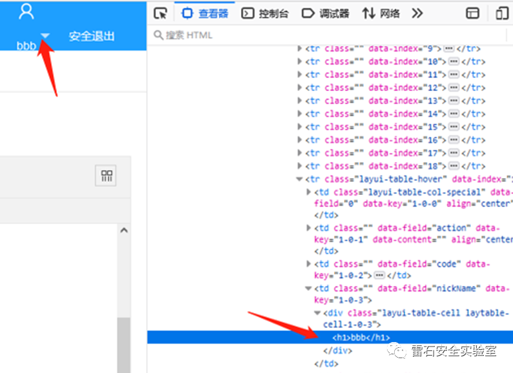Toggle responsive design mode icon
This screenshot has height=373, width=513.
coord(502,13)
